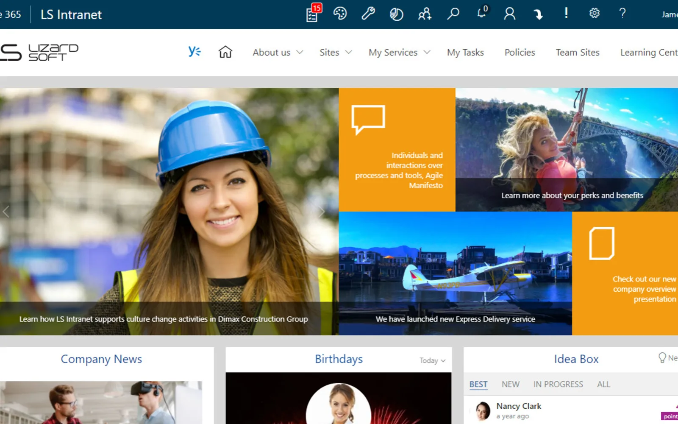678x424 pixels.
Task: Click the speech bubble icon on orange tile
Action: pyautogui.click(x=368, y=119)
